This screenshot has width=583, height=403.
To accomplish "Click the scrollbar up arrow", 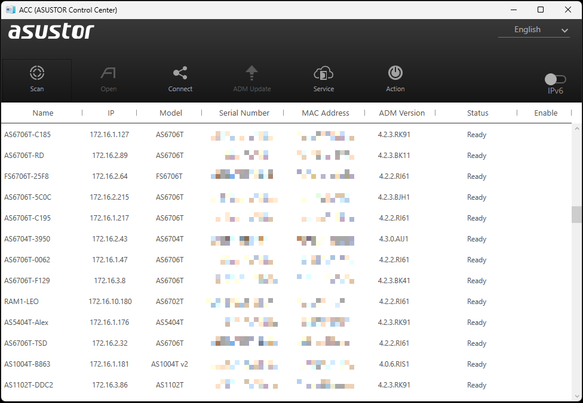I will tap(576, 128).
